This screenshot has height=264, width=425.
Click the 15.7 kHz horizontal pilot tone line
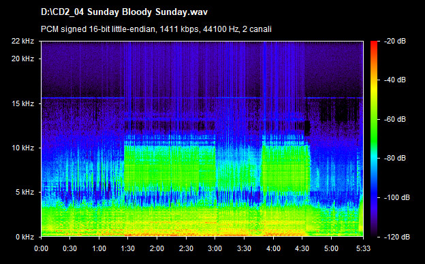point(202,98)
